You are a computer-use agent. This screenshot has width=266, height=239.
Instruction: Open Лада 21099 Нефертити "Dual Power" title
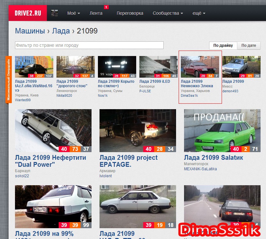(x=51, y=161)
